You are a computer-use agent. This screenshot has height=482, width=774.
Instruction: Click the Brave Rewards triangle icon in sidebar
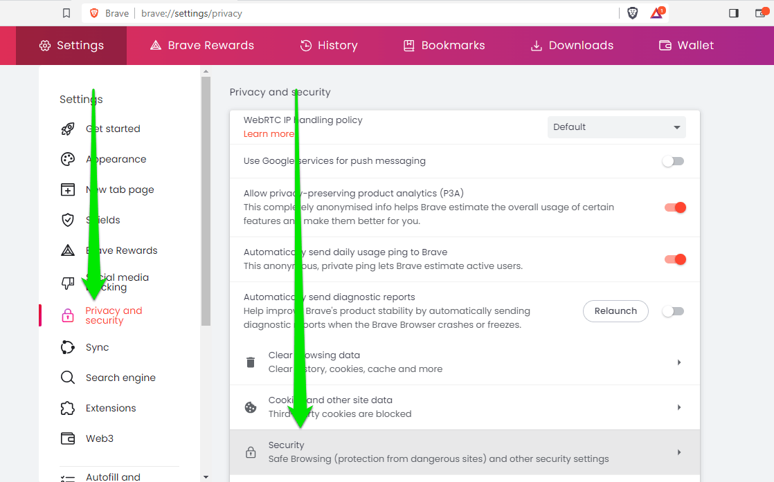(x=68, y=250)
